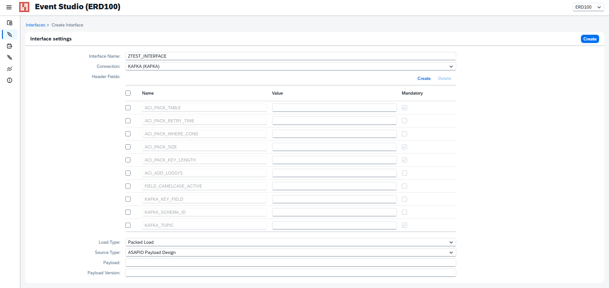Click the Create link above header fields table
This screenshot has width=609, height=288.
[424, 78]
